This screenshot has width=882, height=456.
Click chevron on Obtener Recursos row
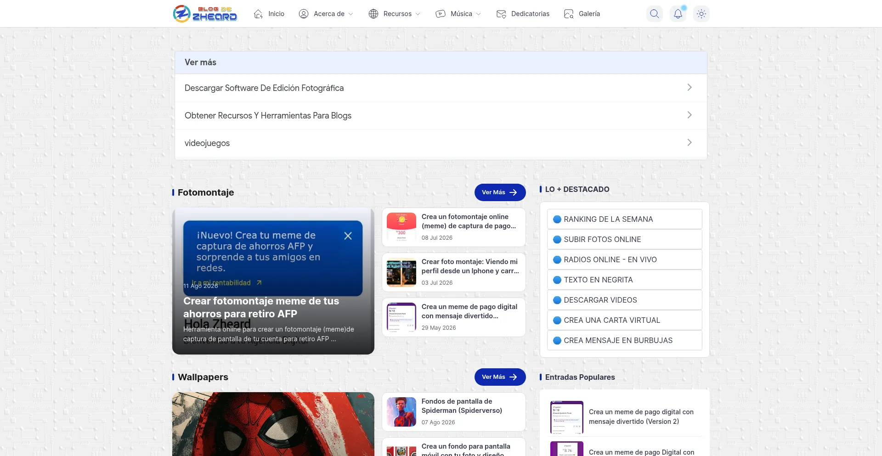[690, 115]
